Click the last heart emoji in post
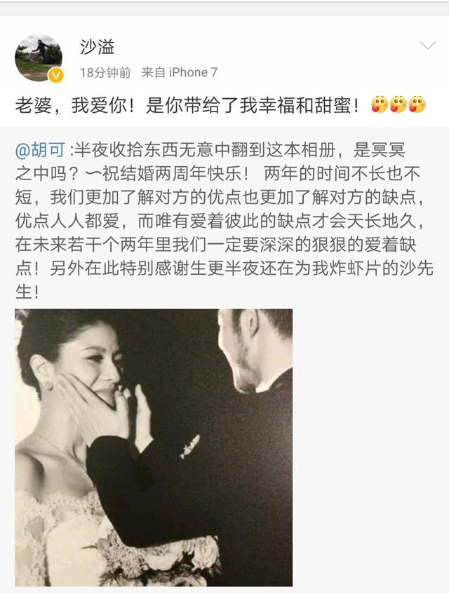Viewport: 449px width, 593px height. pos(417,104)
